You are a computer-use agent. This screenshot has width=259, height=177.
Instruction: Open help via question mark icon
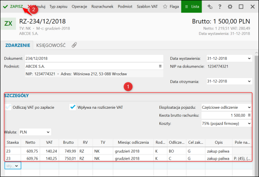pos(220,7)
